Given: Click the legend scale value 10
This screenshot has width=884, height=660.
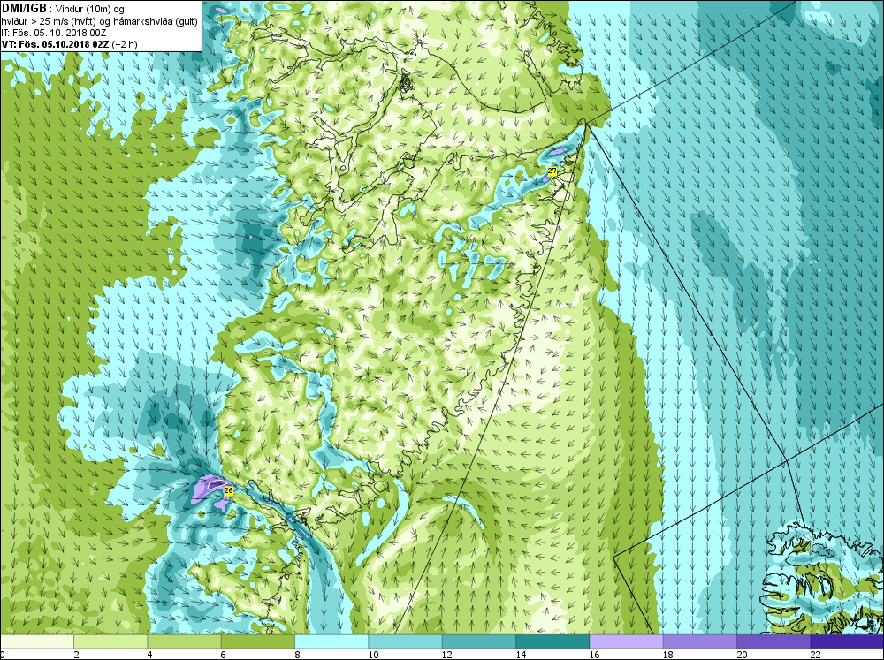Looking at the screenshot, I should 373,655.
